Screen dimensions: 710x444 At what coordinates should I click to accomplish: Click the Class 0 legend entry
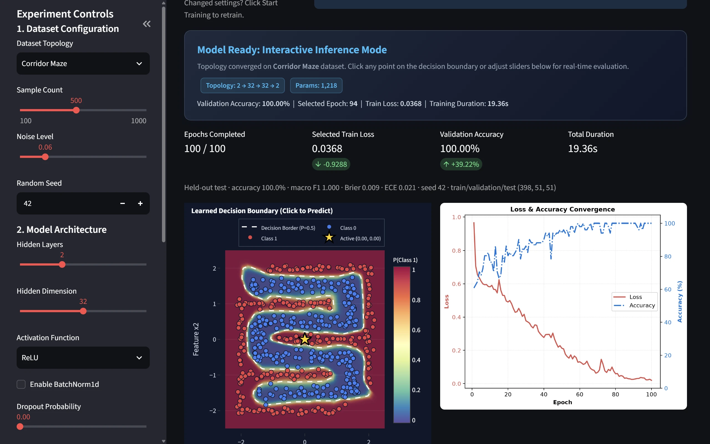(x=342, y=228)
